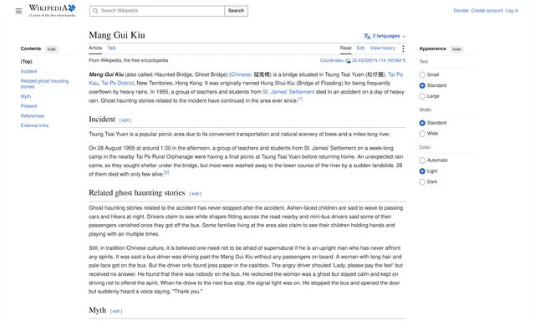Click the Donate link
The image size is (535, 321).
click(x=461, y=11)
